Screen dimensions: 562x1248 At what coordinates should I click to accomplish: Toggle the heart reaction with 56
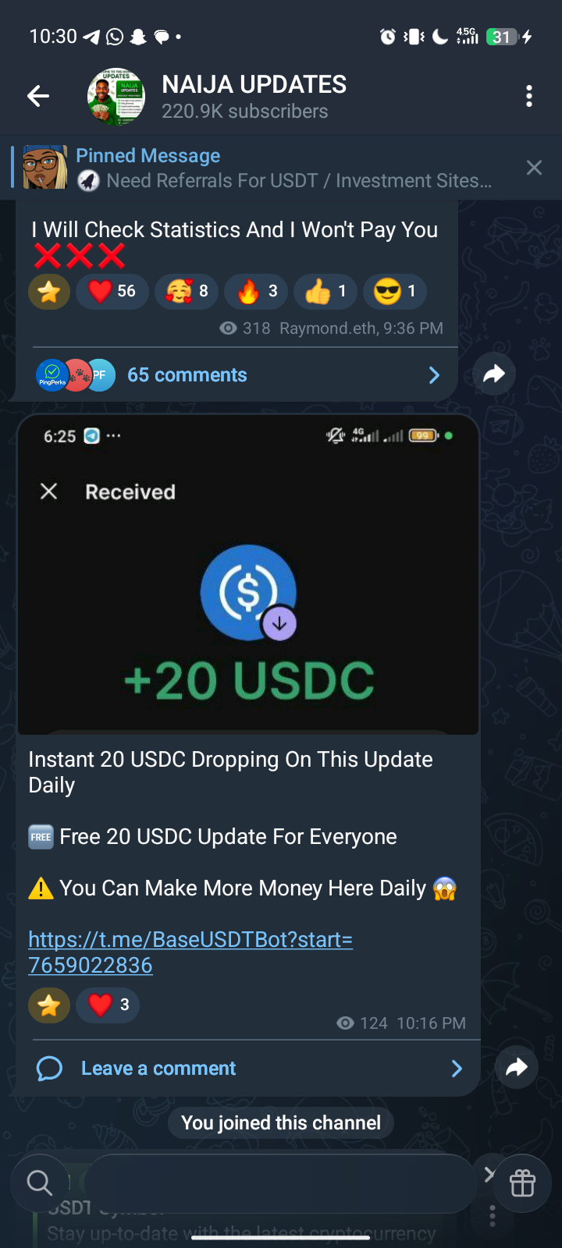(x=112, y=292)
